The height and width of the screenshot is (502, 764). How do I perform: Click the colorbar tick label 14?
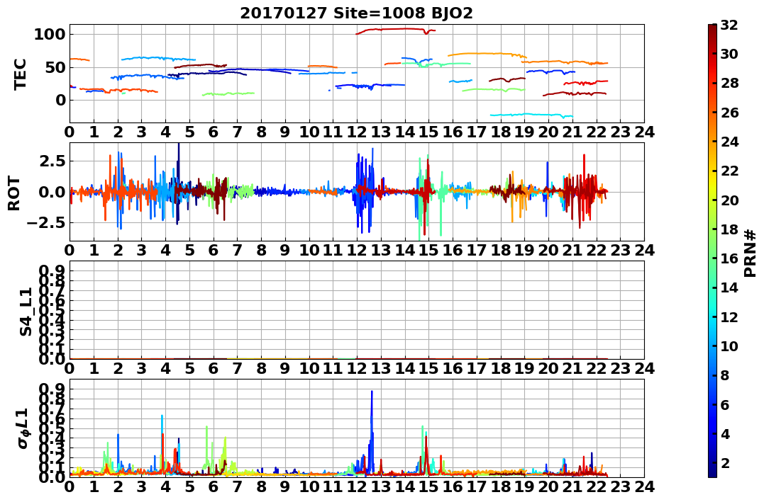729,287
